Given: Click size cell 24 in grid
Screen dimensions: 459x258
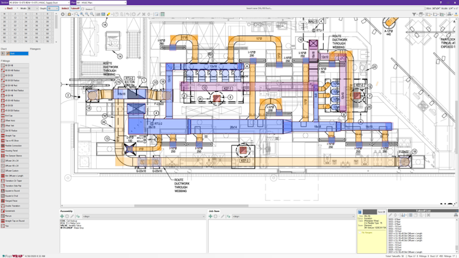Looking at the screenshot, I should click(x=26, y=21).
